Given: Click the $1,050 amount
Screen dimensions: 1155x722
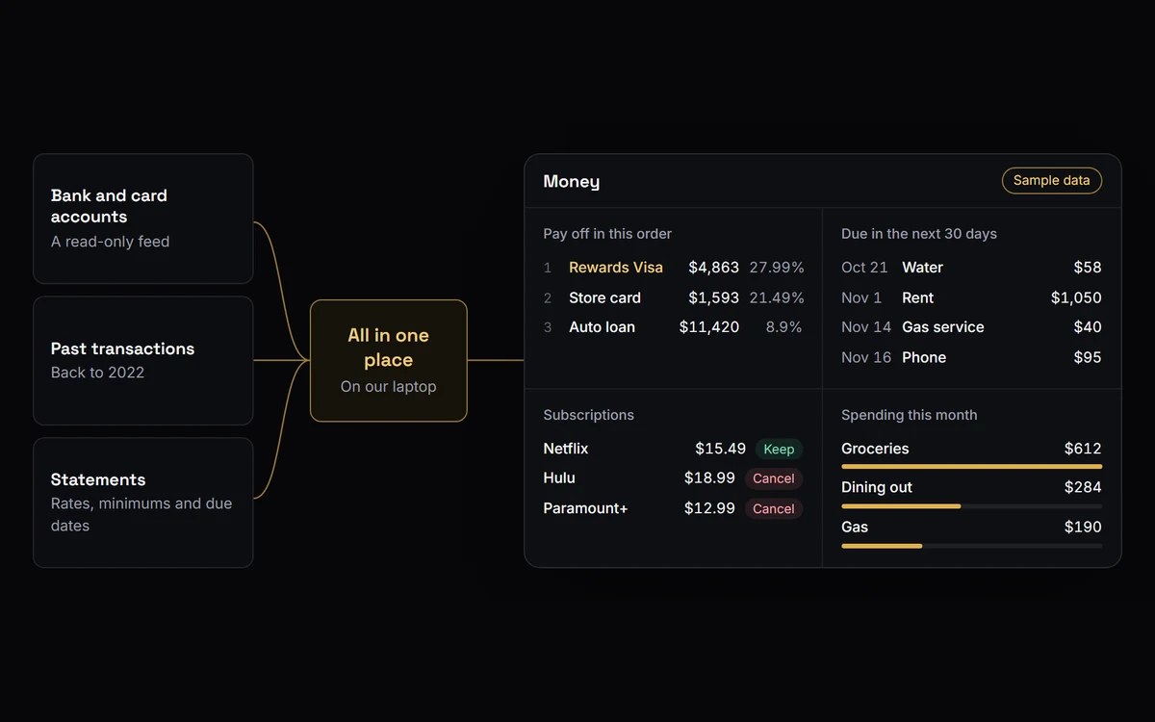Looking at the screenshot, I should coord(1076,297).
